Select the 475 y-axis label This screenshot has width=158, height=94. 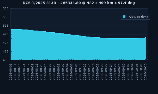(6, 43)
